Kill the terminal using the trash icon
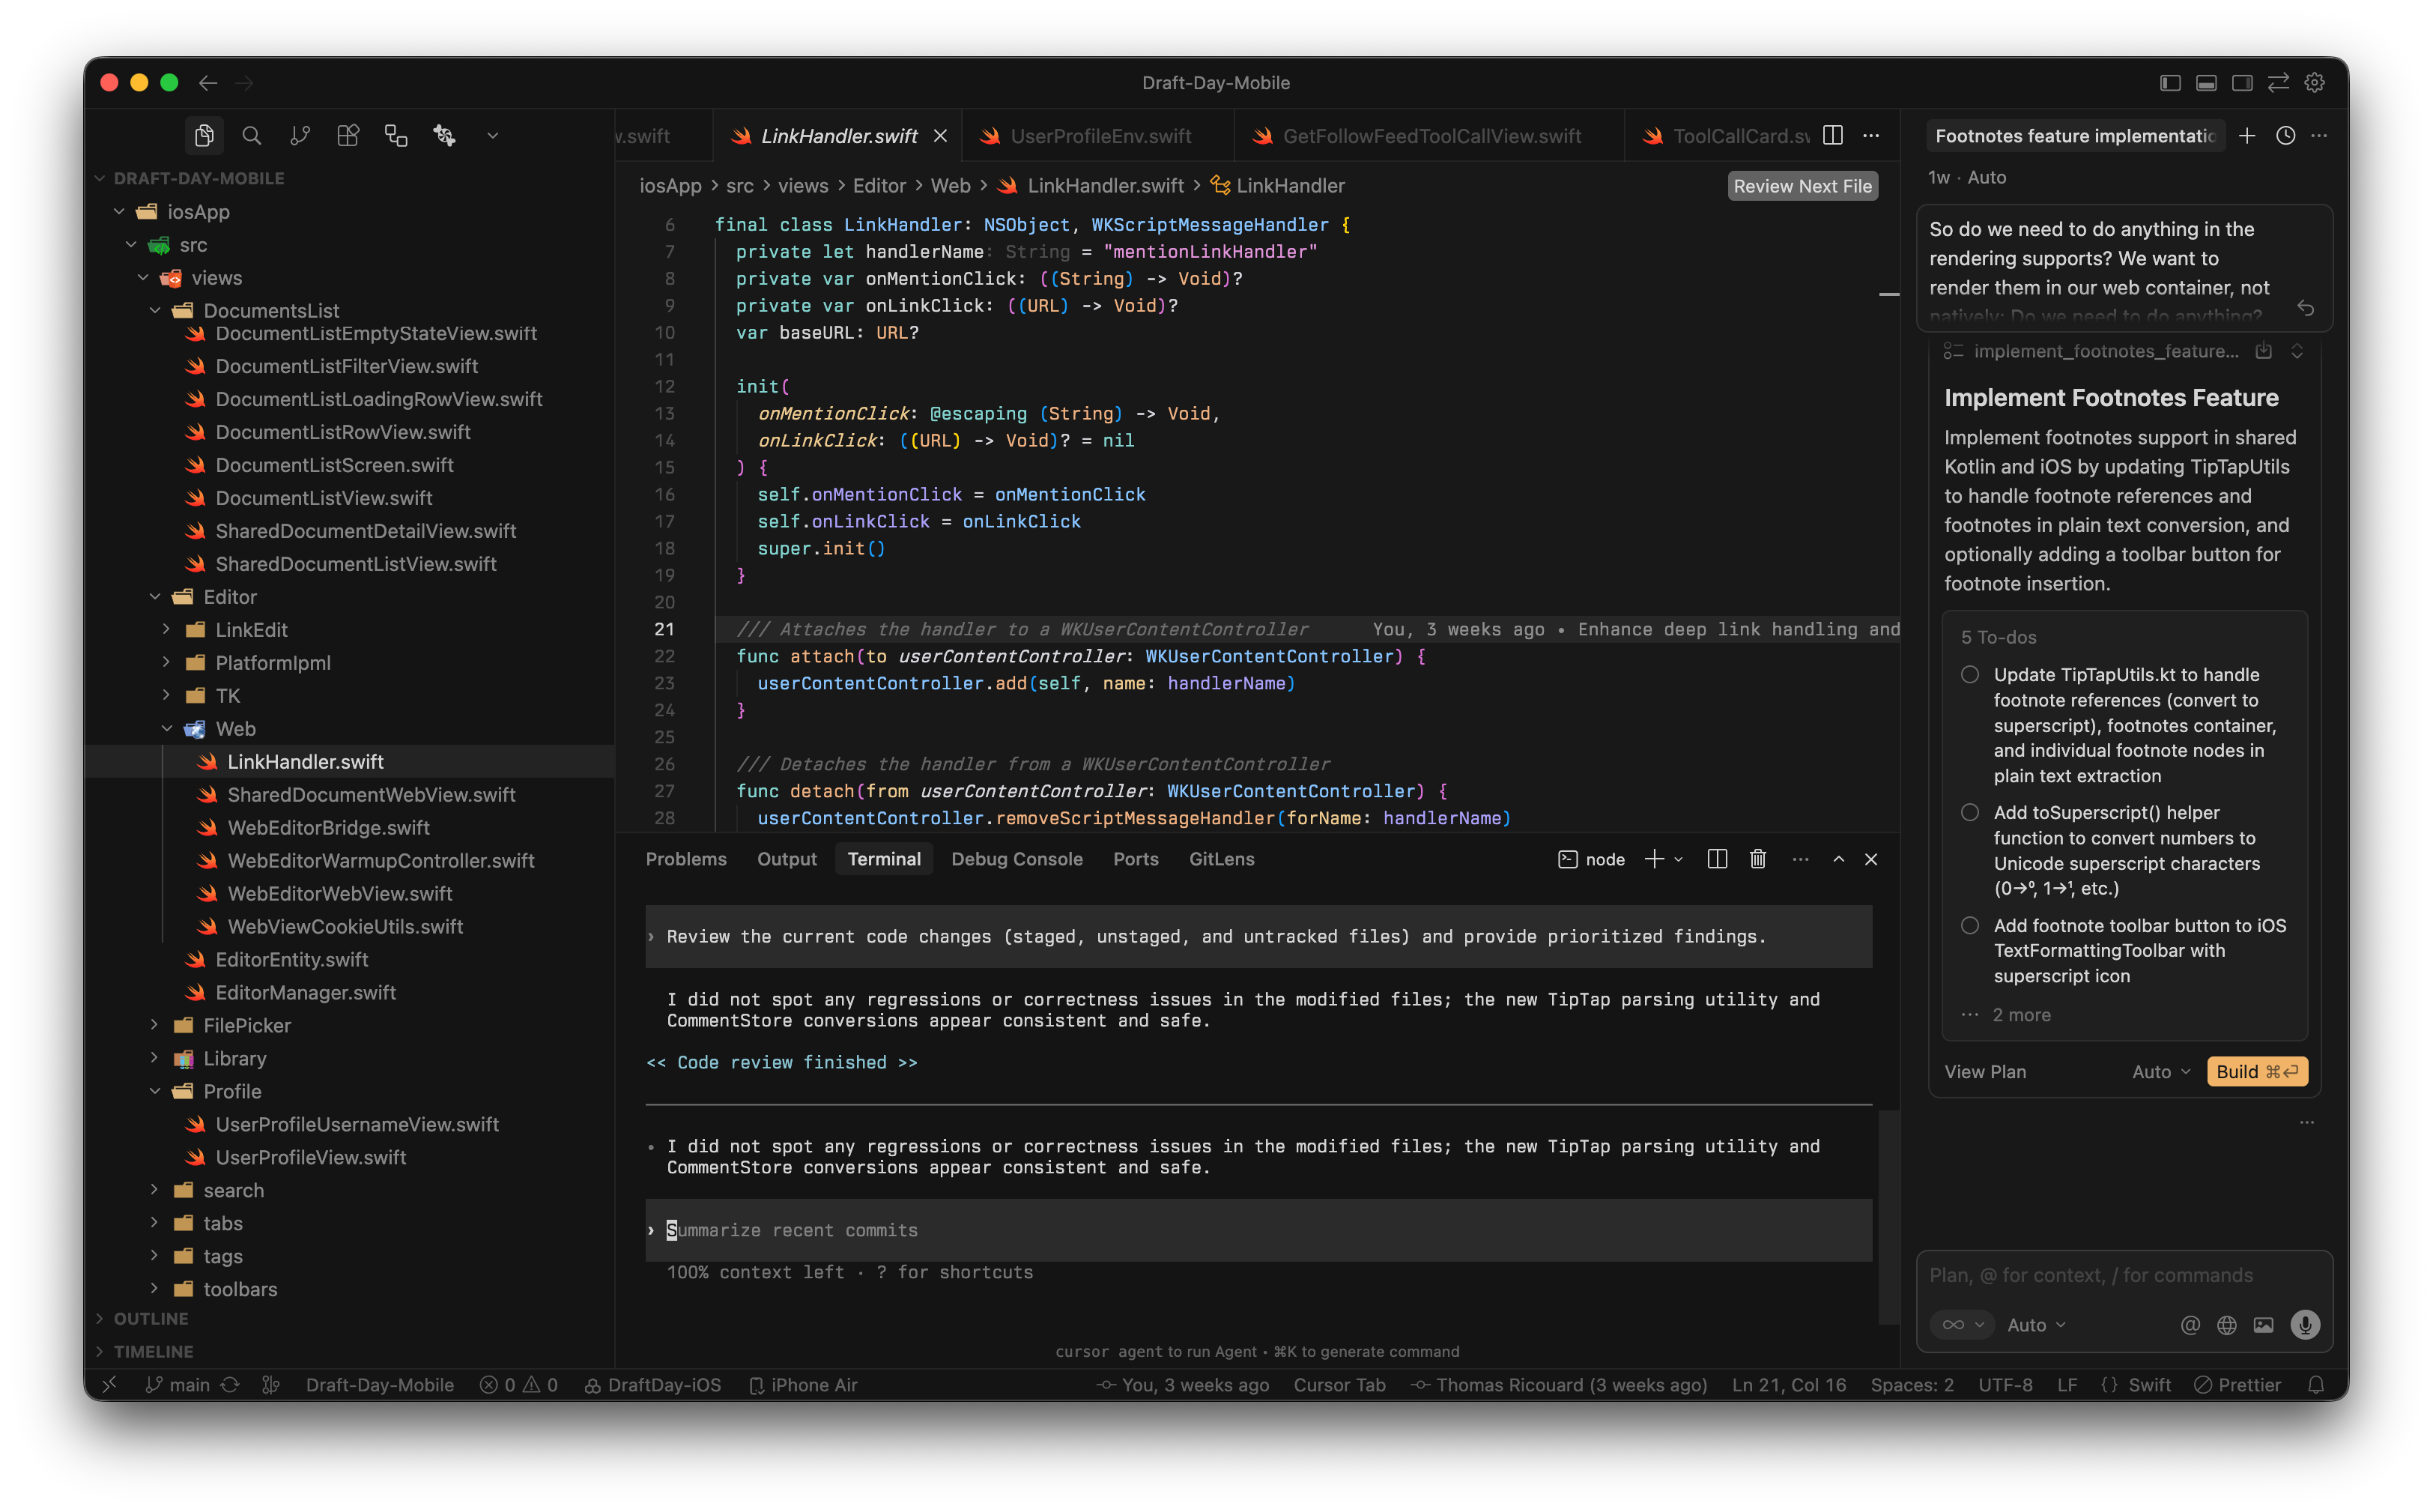 pos(1757,859)
